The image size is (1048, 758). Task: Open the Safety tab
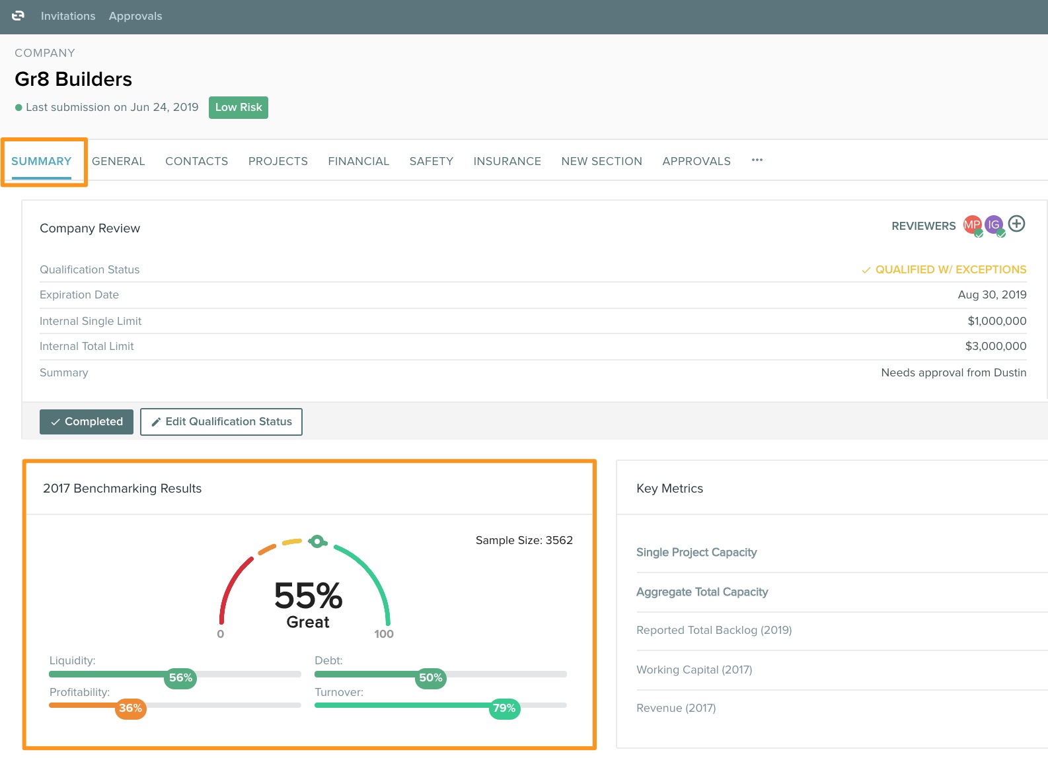[431, 161]
